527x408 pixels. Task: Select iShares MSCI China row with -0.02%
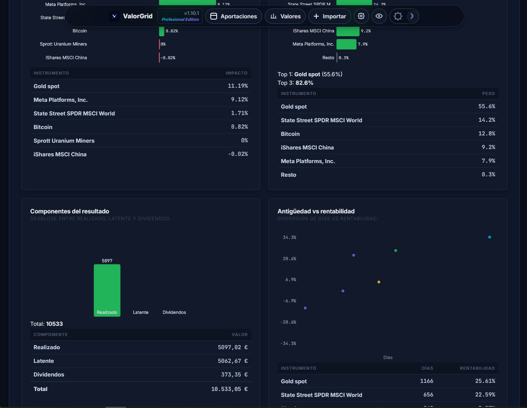tap(140, 154)
